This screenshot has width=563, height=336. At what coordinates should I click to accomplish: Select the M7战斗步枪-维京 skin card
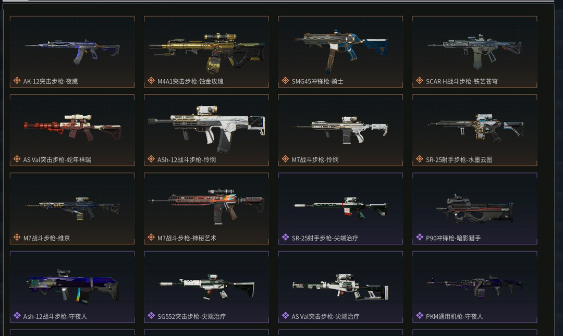(x=72, y=208)
